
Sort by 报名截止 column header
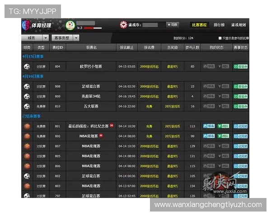click(127, 48)
